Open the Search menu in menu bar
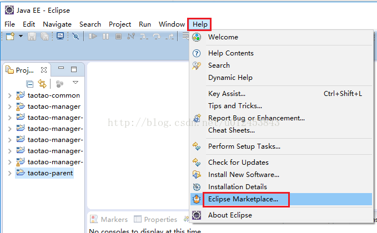Image resolution: width=377 pixels, height=233 pixels. pyautogui.click(x=90, y=24)
